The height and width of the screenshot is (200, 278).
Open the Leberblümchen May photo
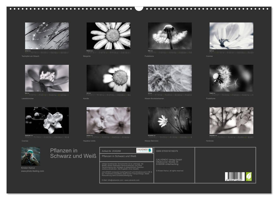tap(47, 78)
